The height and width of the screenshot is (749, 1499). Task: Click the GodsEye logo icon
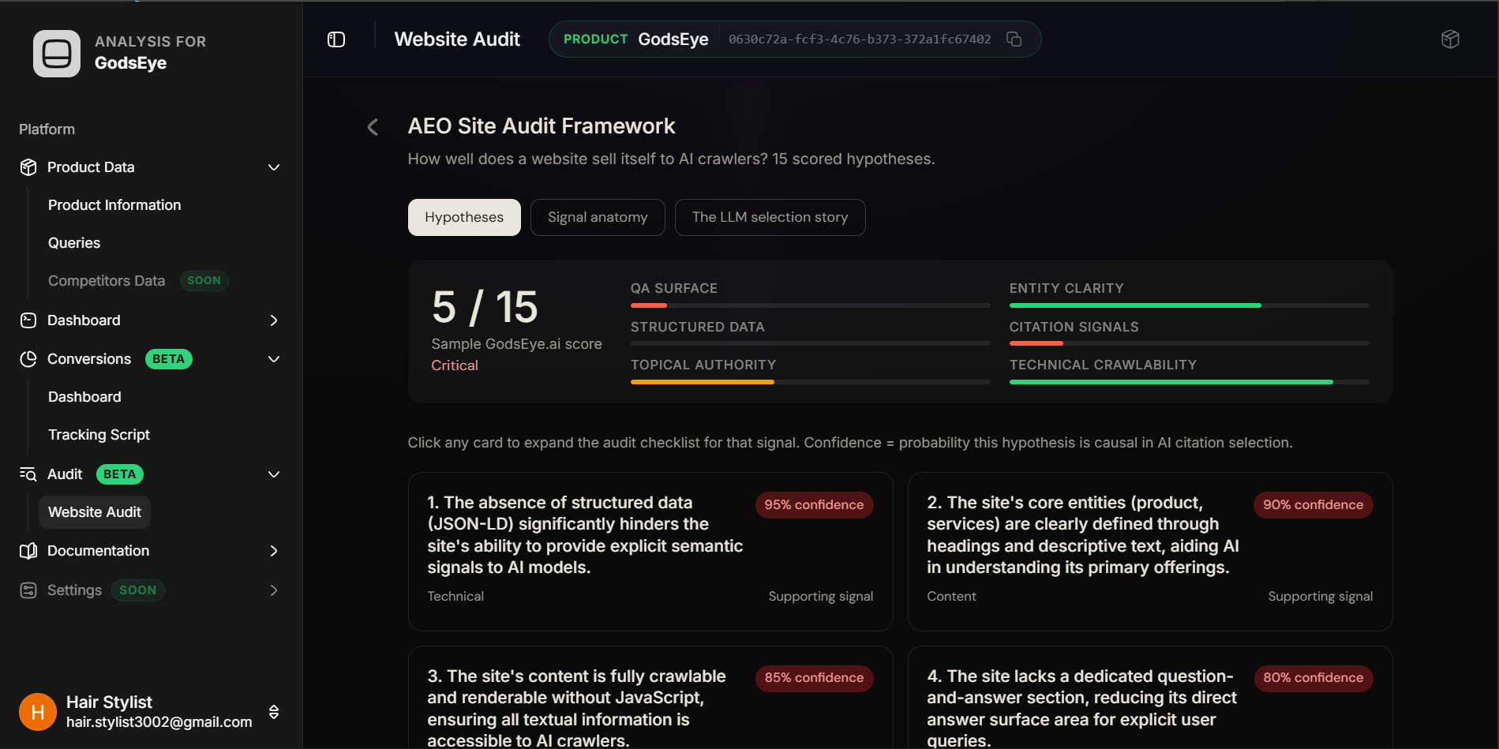(x=55, y=53)
